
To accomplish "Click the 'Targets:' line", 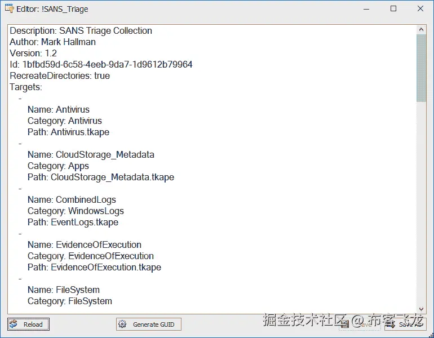I will [x=26, y=87].
